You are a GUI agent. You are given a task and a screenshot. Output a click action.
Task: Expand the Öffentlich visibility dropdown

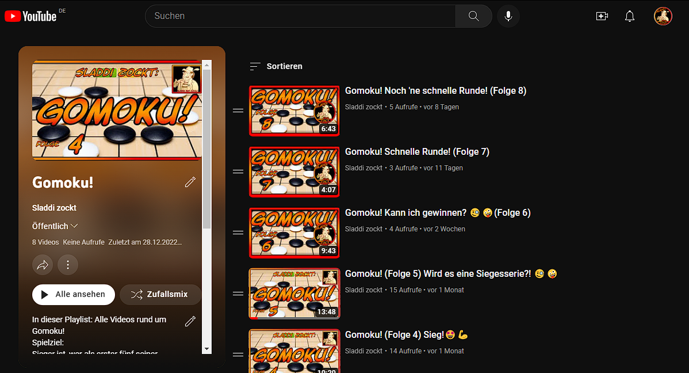tap(55, 226)
